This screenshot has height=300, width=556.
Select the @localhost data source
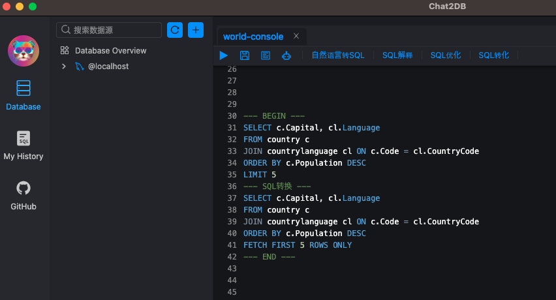(108, 67)
